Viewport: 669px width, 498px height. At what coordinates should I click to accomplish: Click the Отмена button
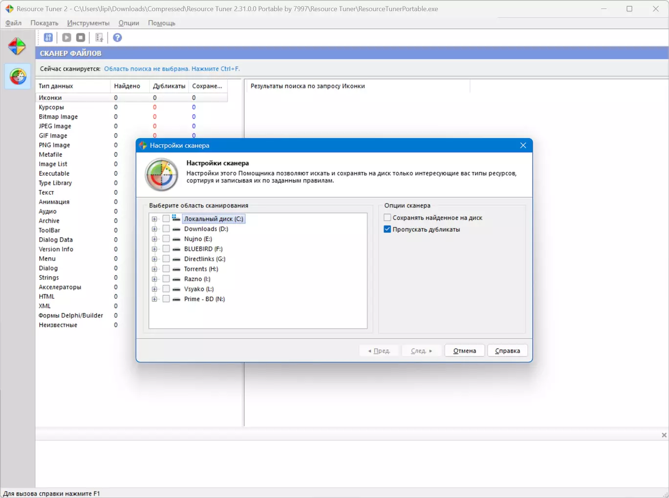(465, 351)
